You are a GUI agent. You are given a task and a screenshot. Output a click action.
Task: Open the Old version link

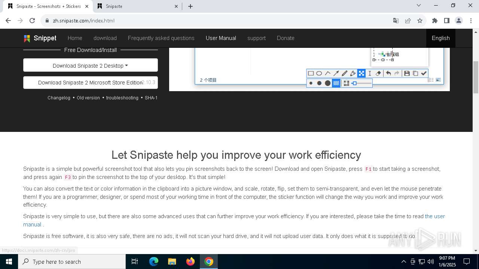[88, 98]
